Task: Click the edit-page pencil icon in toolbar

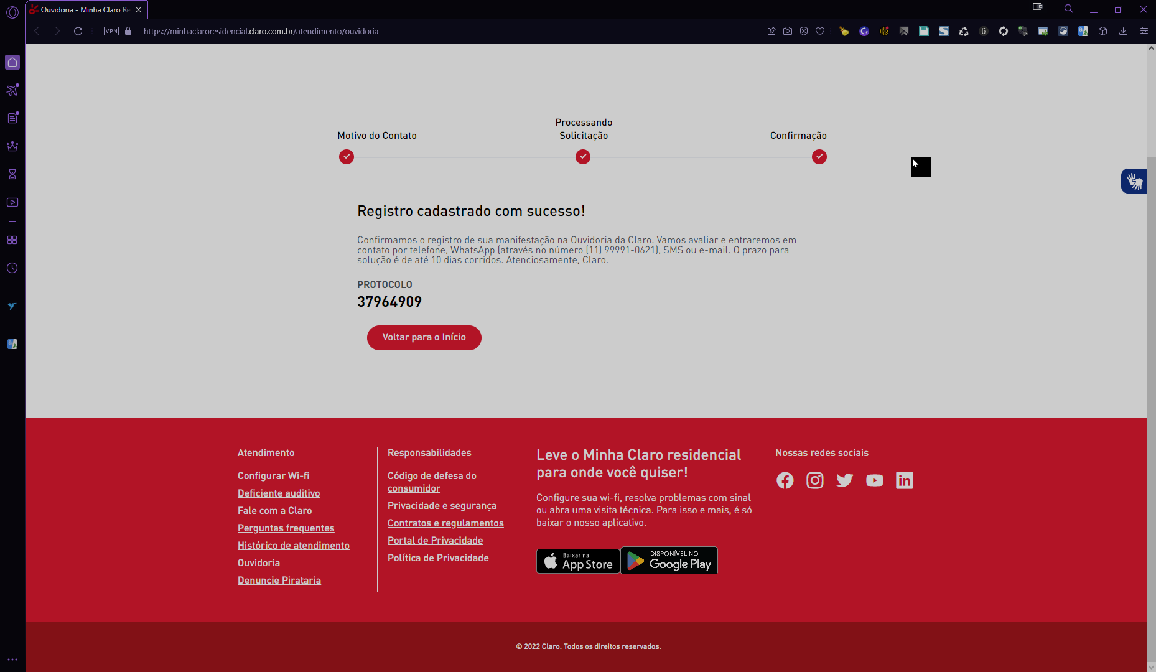Action: click(771, 31)
